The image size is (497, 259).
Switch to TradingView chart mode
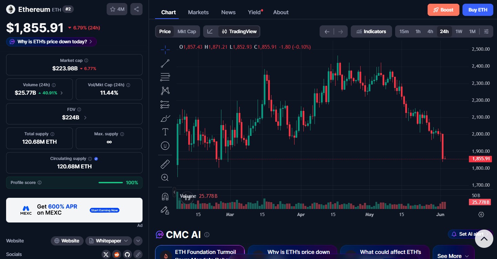point(239,31)
